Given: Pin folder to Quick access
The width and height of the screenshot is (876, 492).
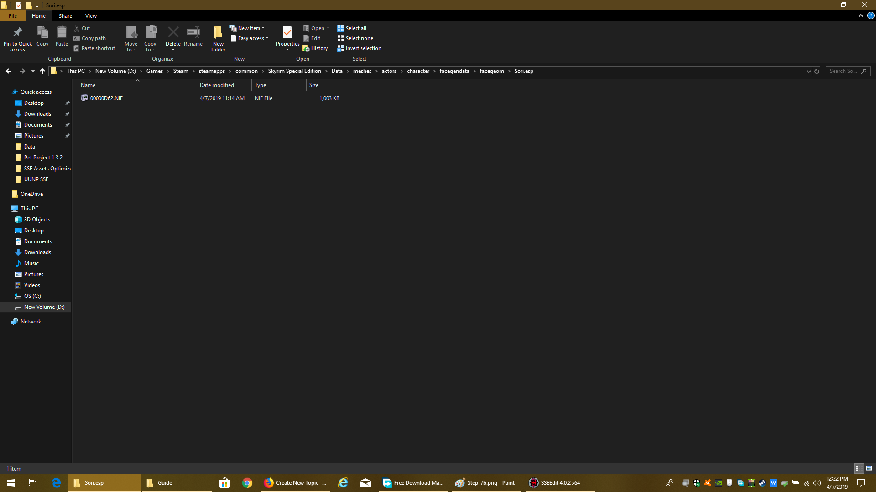Looking at the screenshot, I should click(18, 38).
